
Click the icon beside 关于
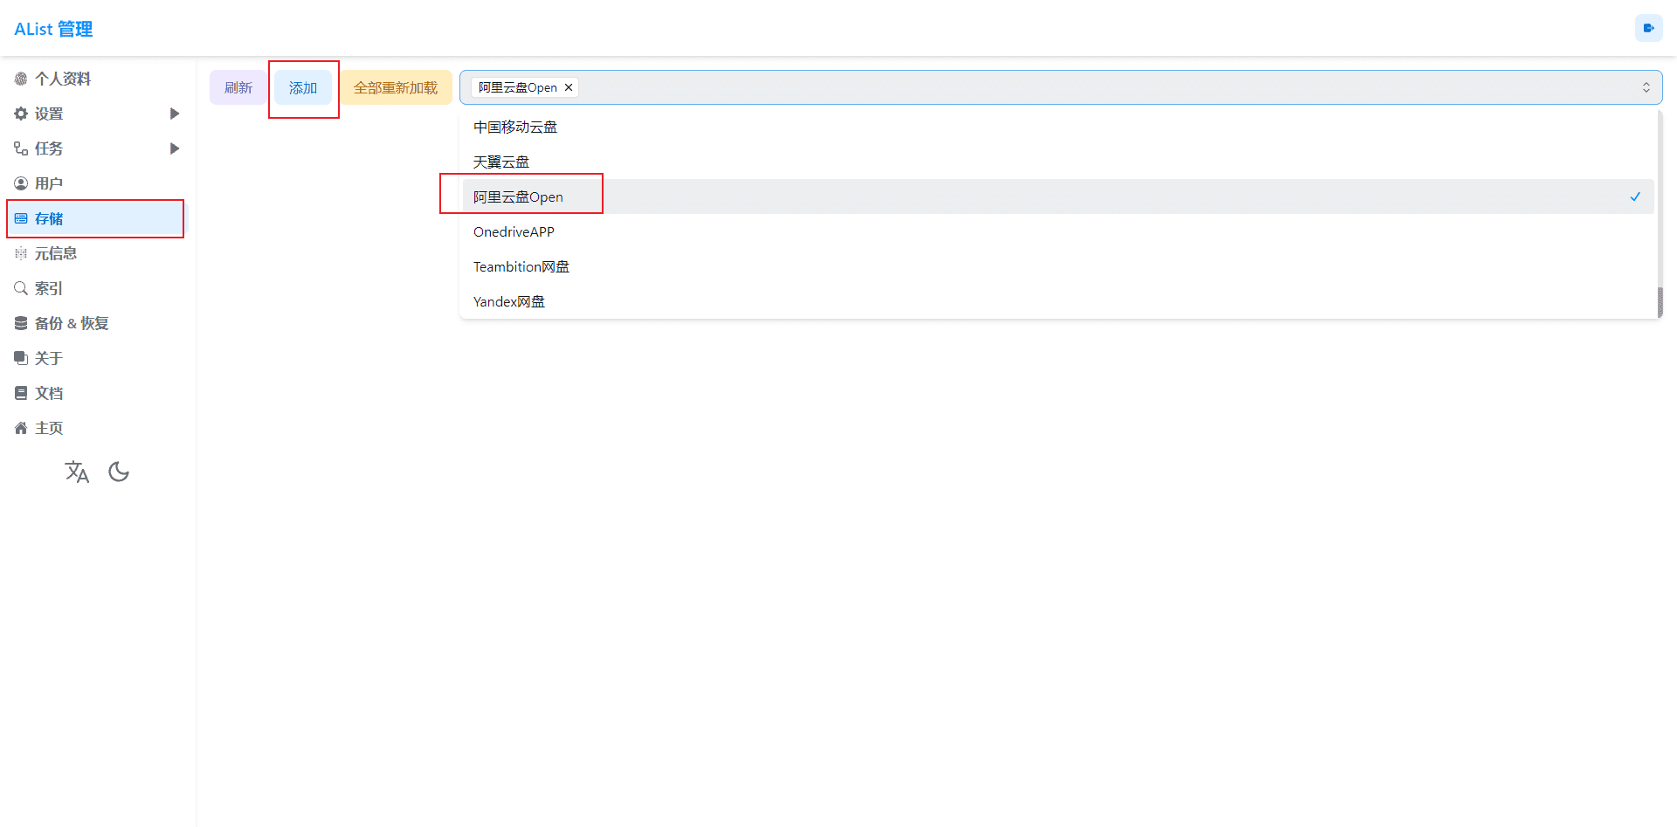click(21, 358)
